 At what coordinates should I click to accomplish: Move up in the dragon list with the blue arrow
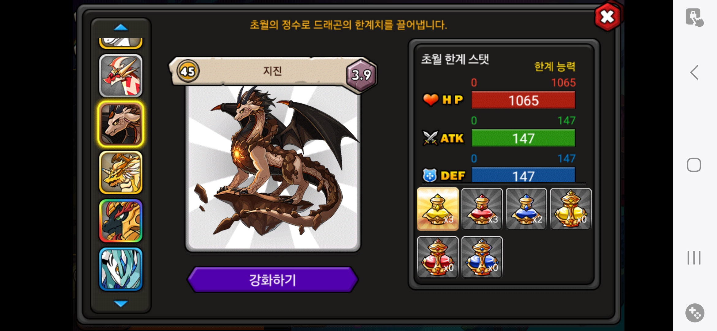(x=121, y=28)
